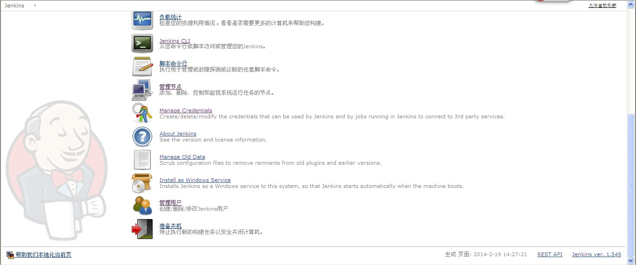The image size is (636, 265).
Task: Open the About Jenkins link
Action: click(178, 134)
